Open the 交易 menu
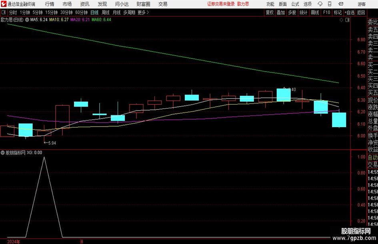The height and width of the screenshot is (244, 378). [163, 4]
